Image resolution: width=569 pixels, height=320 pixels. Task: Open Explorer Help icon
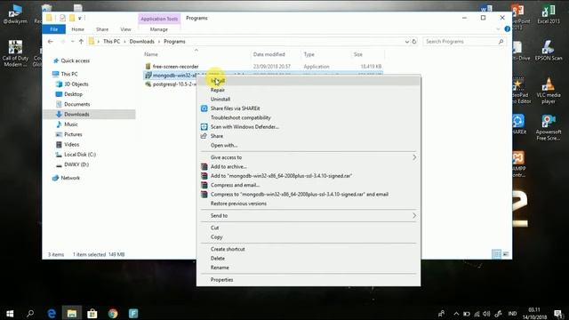[507, 29]
